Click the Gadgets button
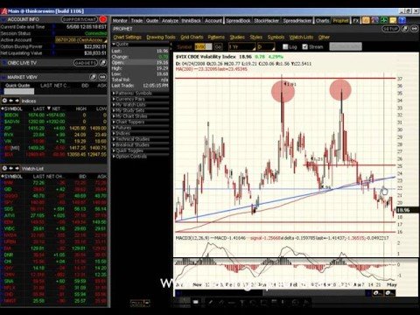Viewport: 420px width, 315px height. pyautogui.click(x=86, y=63)
